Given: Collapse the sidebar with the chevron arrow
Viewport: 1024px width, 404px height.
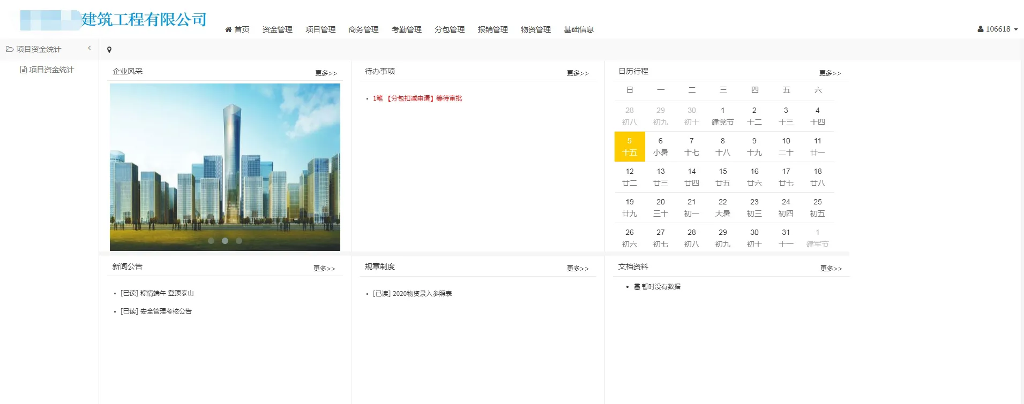Looking at the screenshot, I should [89, 48].
